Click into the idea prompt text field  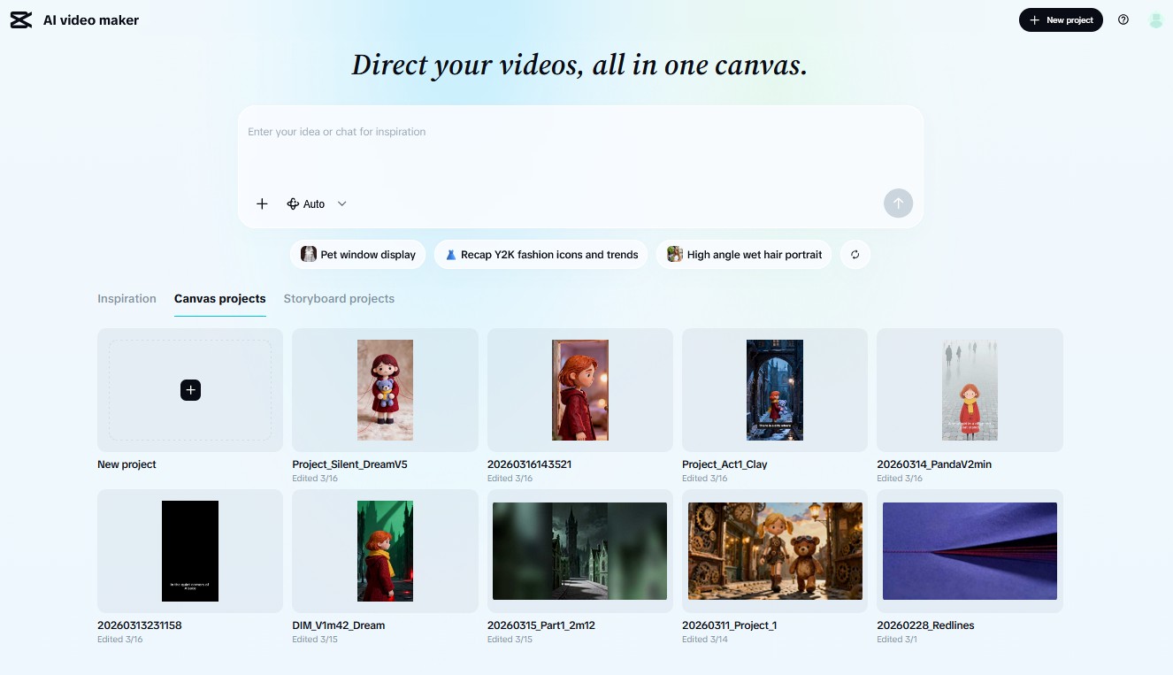pos(579,146)
